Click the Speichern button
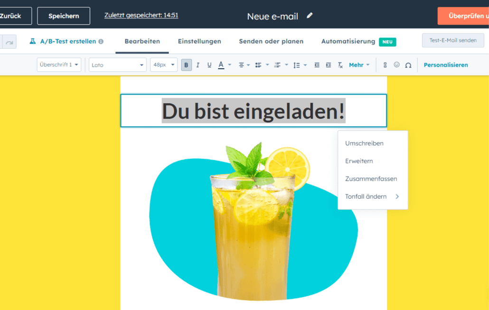Screen dimensions: 489x310 63,16
